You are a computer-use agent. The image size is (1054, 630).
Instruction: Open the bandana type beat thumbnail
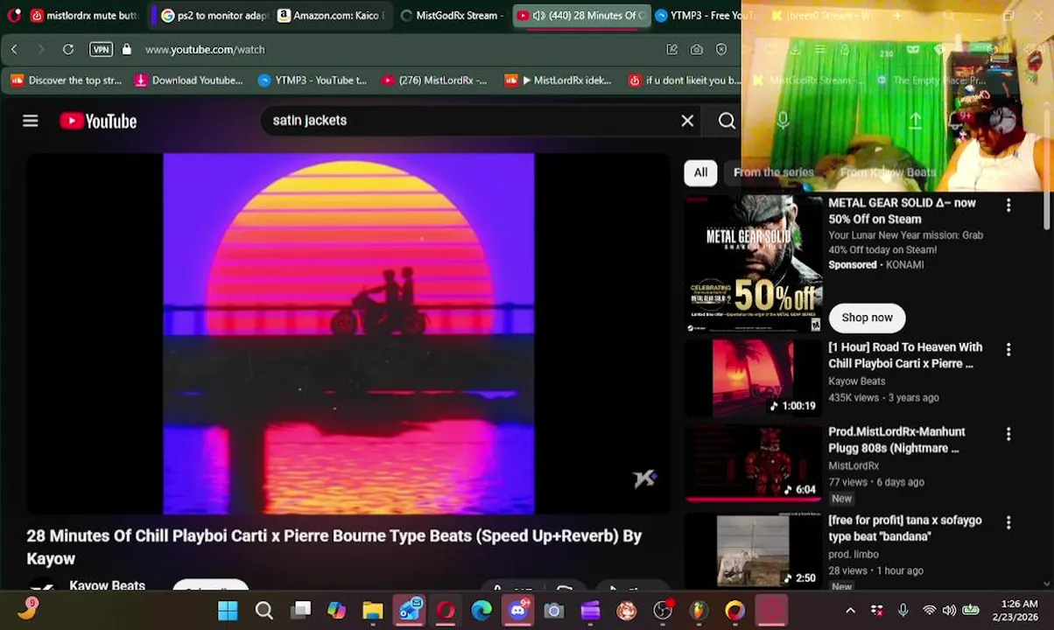[753, 551]
